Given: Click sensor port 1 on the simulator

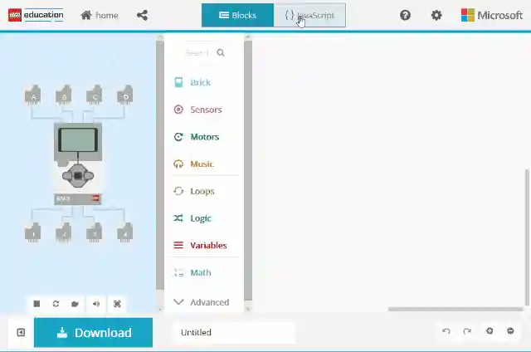Looking at the screenshot, I should (33, 232).
